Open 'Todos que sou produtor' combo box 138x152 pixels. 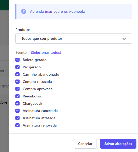click(x=74, y=38)
